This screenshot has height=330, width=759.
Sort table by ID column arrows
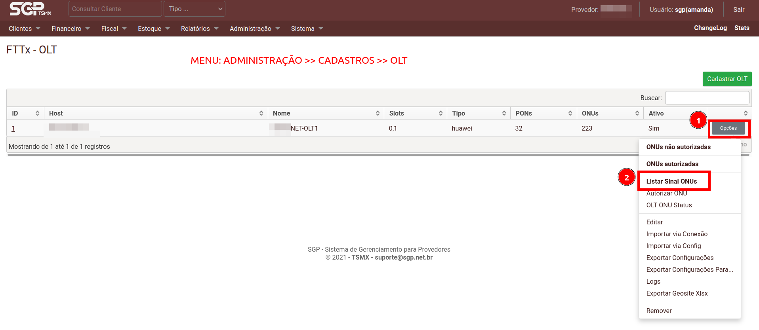(x=37, y=113)
